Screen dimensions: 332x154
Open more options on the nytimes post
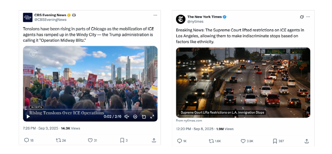click(308, 17)
